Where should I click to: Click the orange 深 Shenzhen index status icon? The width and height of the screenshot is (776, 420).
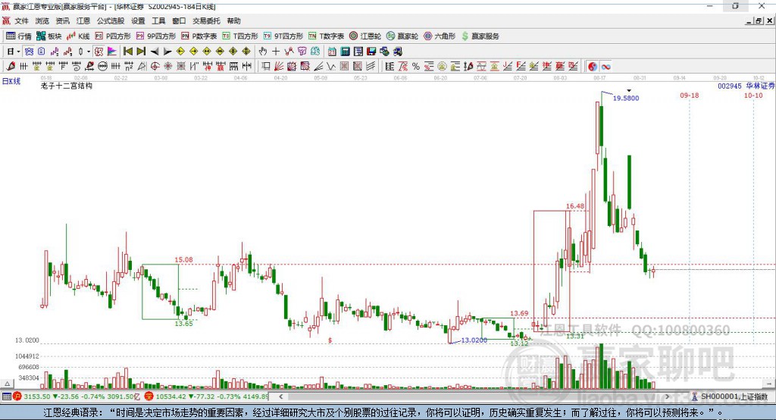coord(149,396)
